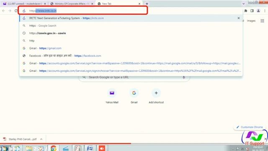The image size is (268, 151).
Task: Click the 'Search Google or type a URL' box
Action: 134,77
